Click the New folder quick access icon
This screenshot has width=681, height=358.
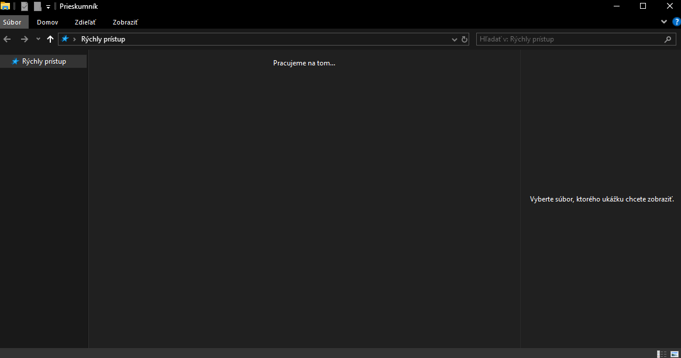coord(37,6)
